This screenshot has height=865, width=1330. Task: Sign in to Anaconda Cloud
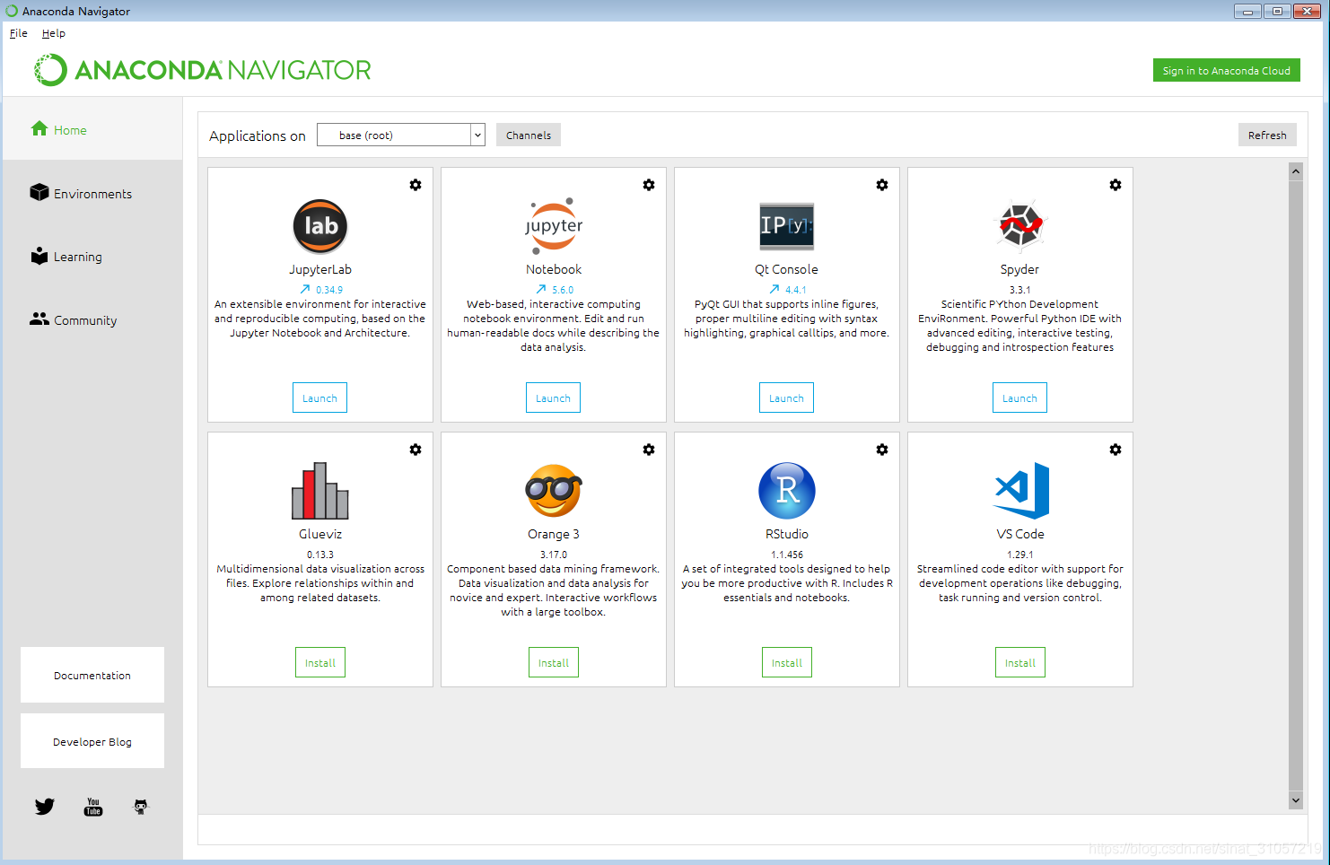[1227, 70]
